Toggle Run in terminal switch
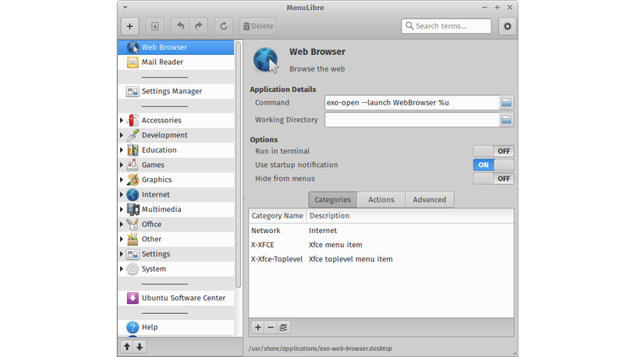Viewport: 636px width, 357px height. click(494, 151)
